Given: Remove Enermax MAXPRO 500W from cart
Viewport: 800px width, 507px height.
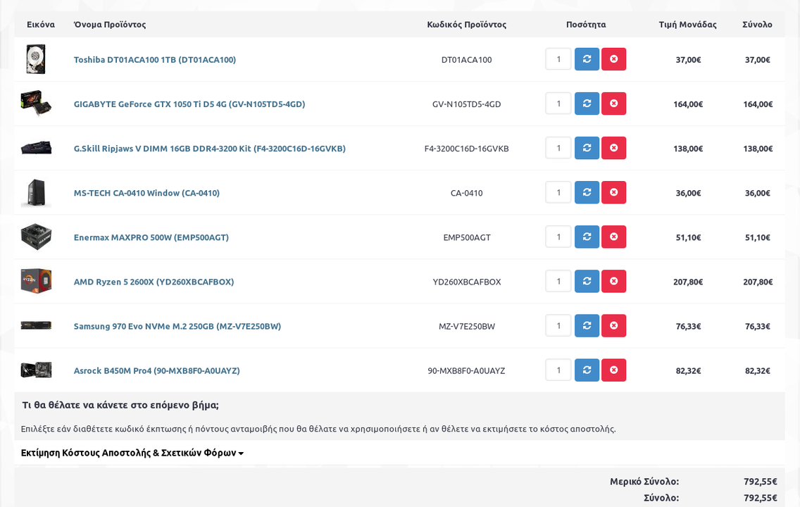Looking at the screenshot, I should coord(614,237).
